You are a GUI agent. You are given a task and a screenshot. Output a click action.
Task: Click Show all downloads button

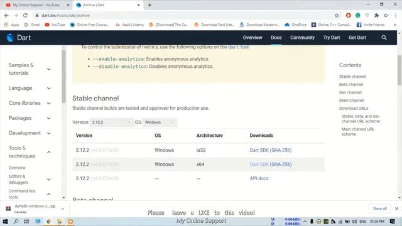379,208
